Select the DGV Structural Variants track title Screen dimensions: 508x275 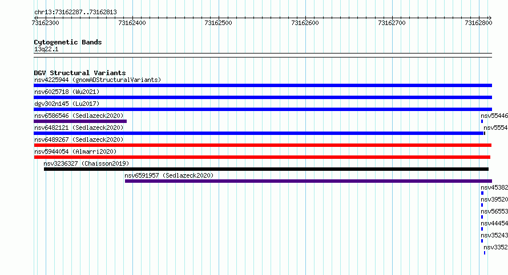click(x=80, y=73)
